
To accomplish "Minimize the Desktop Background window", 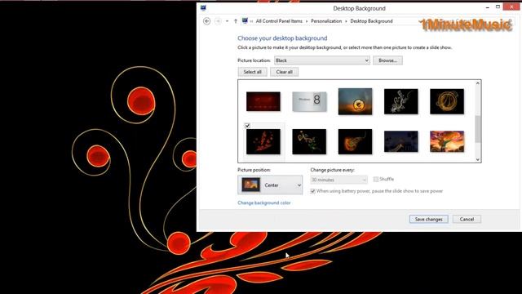I will [x=488, y=7].
